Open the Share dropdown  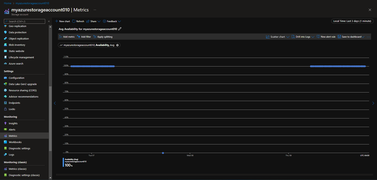[93, 21]
